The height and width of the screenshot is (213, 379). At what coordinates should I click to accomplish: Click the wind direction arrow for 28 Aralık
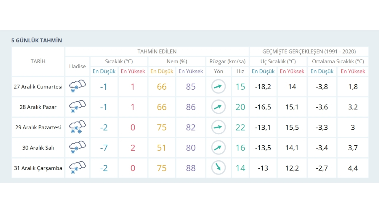coord(218,107)
